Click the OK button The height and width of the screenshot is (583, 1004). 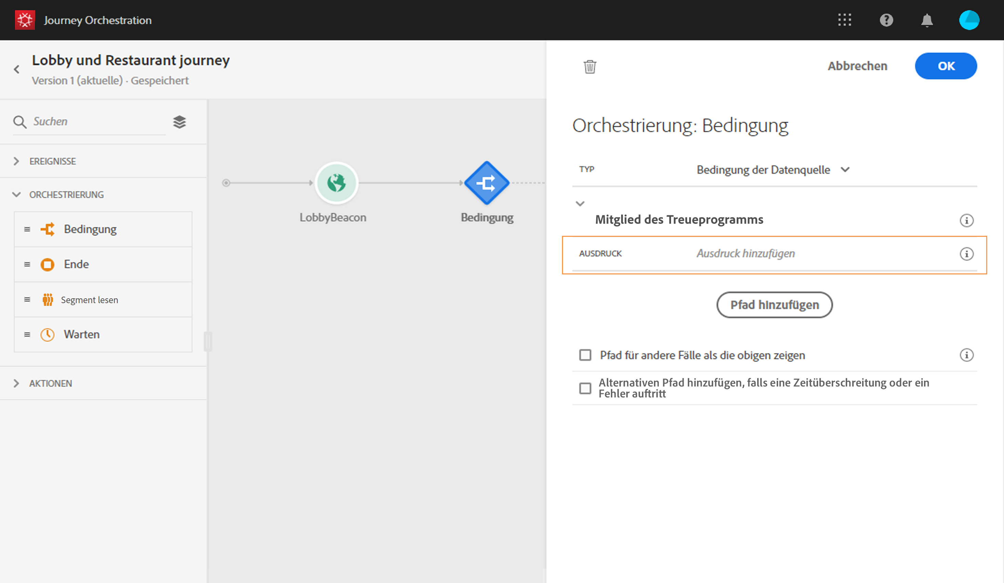tap(946, 66)
